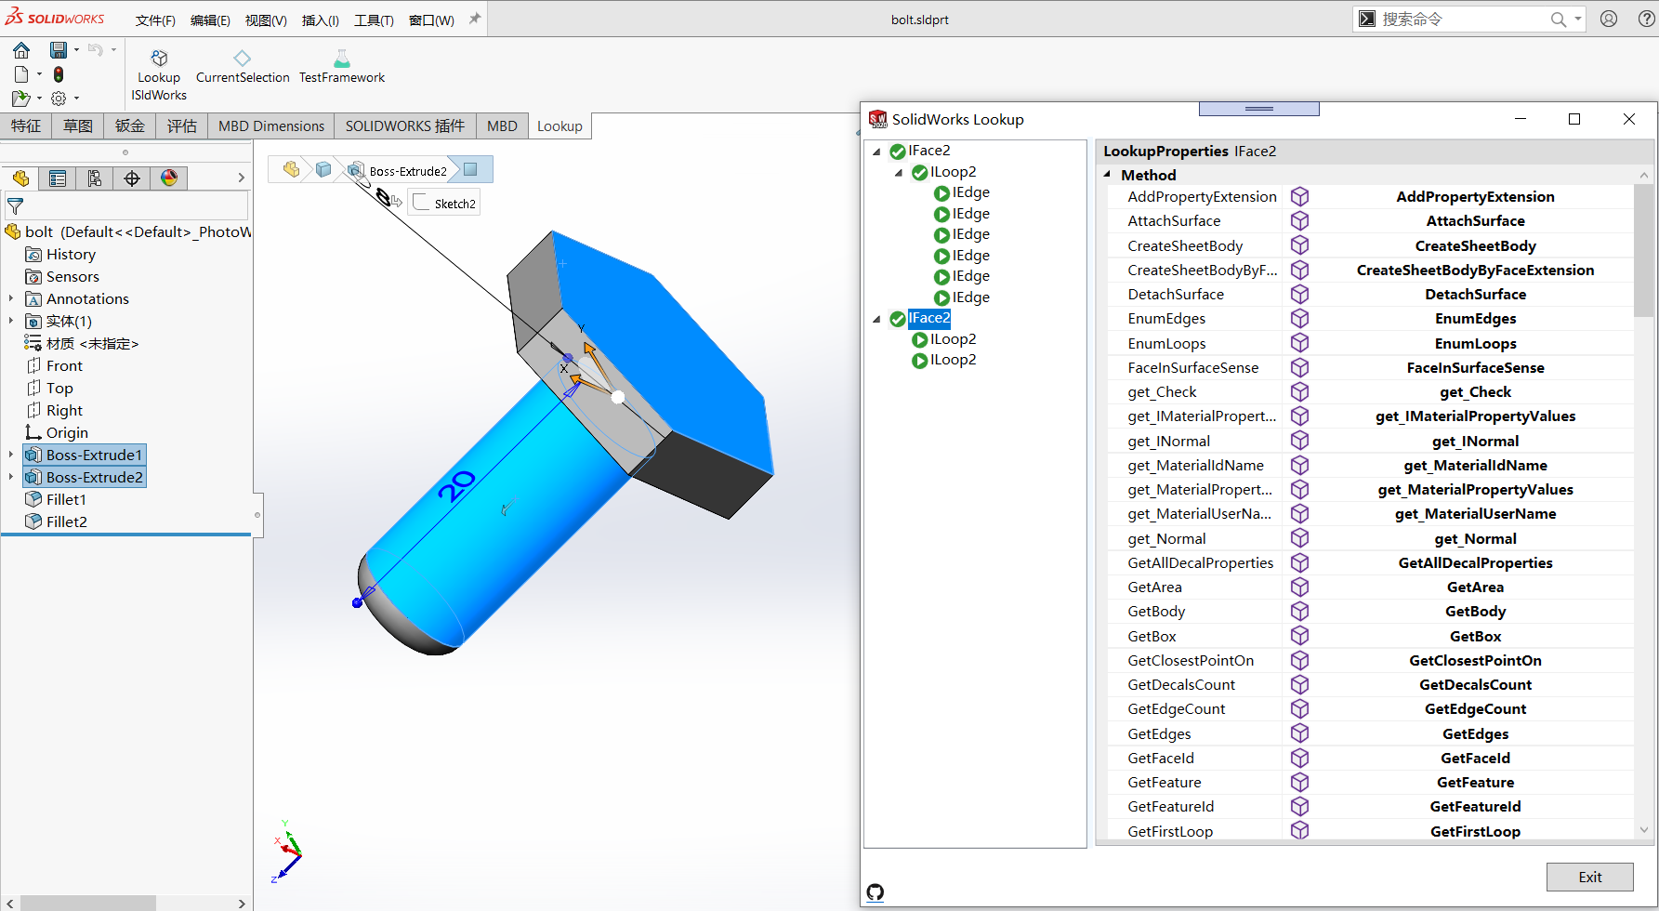Open the 视图(V) menu
1659x911 pixels.
(266, 20)
